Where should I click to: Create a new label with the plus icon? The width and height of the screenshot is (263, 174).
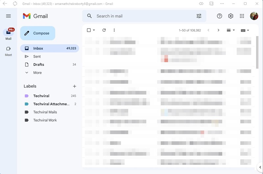click(x=75, y=86)
